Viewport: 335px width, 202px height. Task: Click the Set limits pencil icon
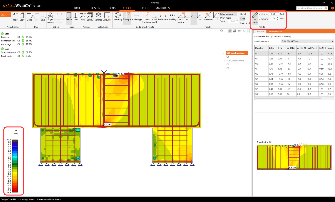click(255, 17)
